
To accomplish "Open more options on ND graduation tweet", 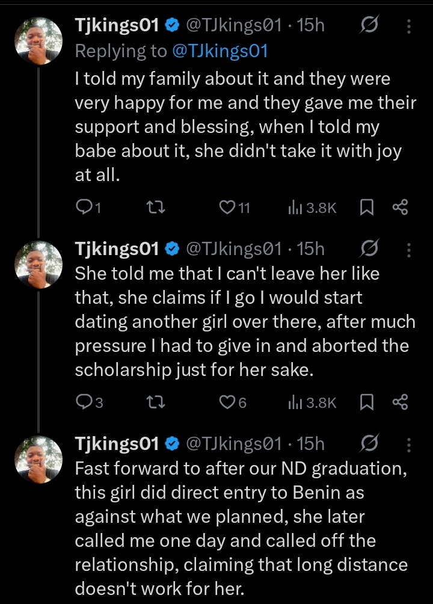I will click(409, 445).
